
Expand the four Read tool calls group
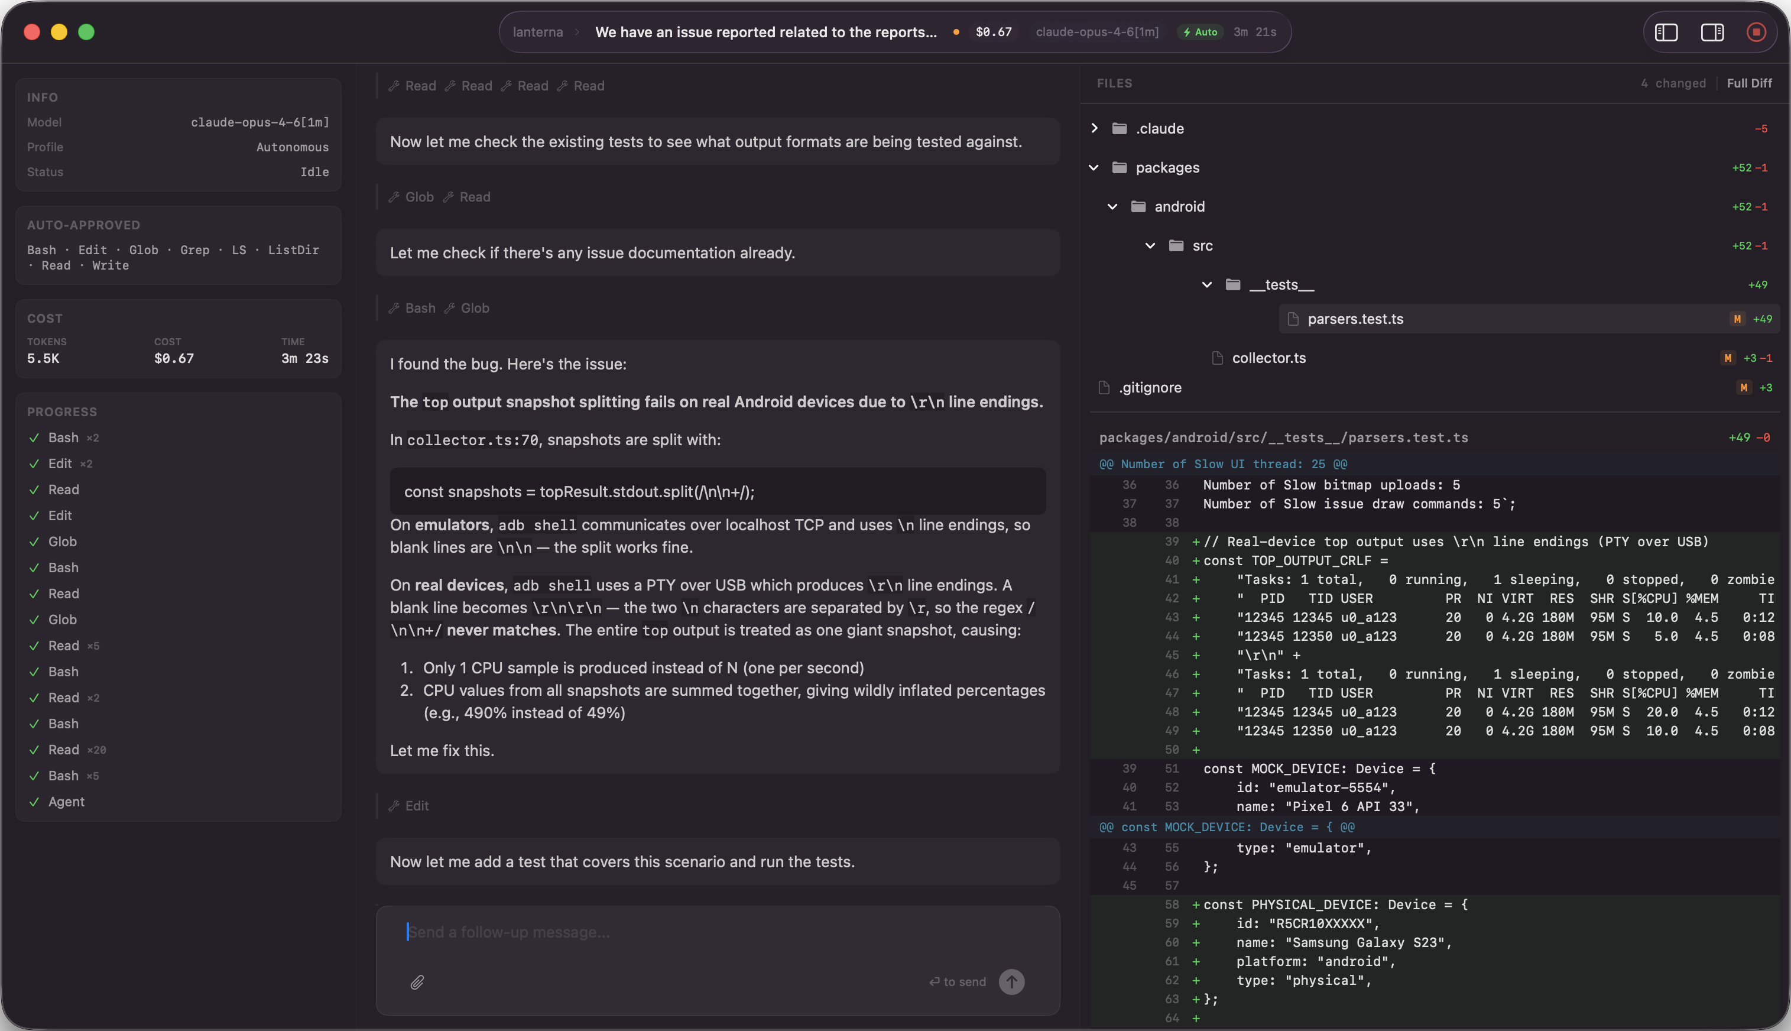(497, 86)
